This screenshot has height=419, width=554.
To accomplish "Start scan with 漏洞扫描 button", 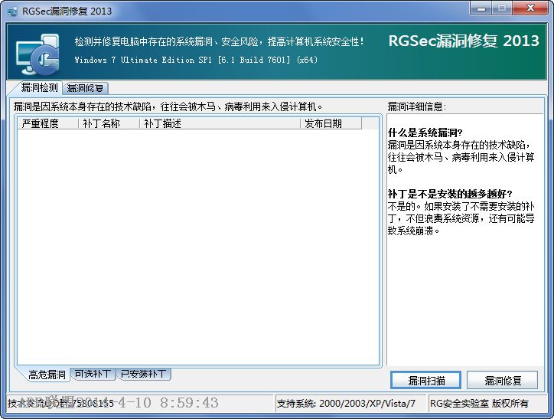I will click(425, 380).
